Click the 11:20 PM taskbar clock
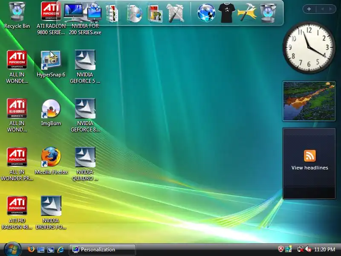This screenshot has height=256, width=341. (x=324, y=250)
